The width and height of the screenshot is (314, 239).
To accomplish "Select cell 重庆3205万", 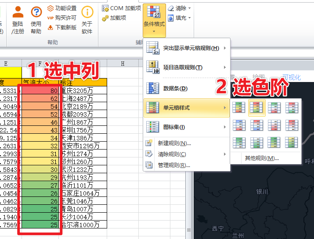I will (83, 91).
